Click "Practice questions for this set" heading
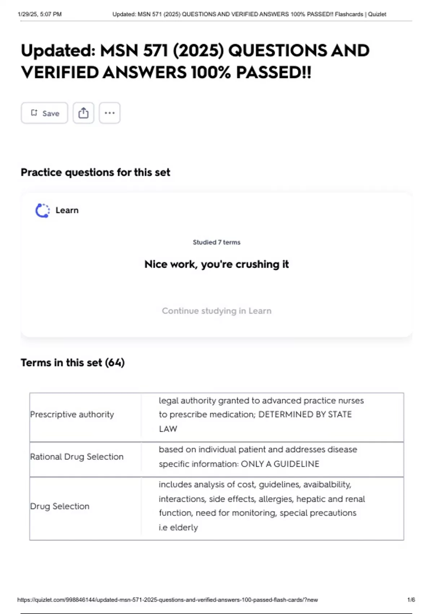The height and width of the screenshot is (614, 433). pos(95,172)
